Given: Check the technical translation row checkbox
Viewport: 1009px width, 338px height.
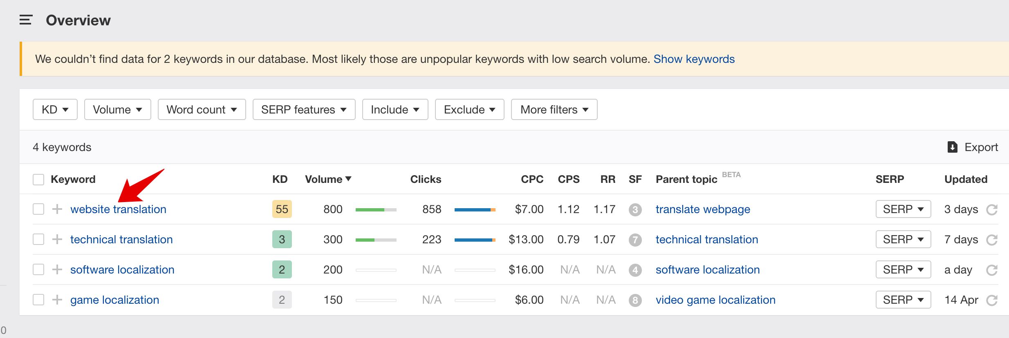Looking at the screenshot, I should tap(38, 239).
